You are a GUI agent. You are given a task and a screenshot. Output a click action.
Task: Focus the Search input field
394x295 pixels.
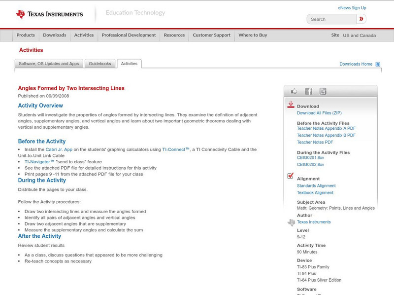coord(331,19)
